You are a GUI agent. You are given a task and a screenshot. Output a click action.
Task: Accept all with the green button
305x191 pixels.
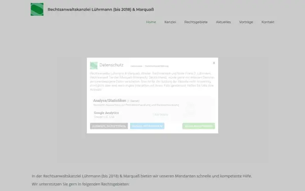click(199, 126)
